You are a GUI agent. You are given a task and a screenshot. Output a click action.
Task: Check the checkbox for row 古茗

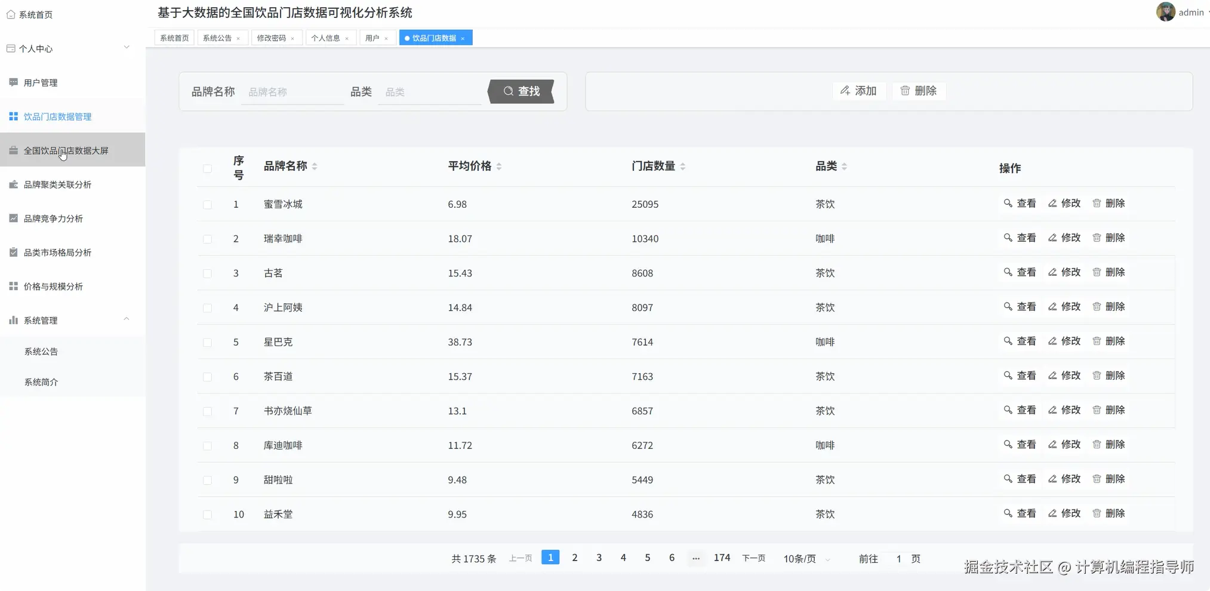pos(207,273)
